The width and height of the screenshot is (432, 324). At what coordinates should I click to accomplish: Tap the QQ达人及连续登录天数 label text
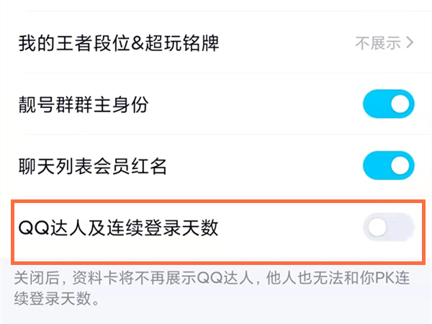(118, 229)
